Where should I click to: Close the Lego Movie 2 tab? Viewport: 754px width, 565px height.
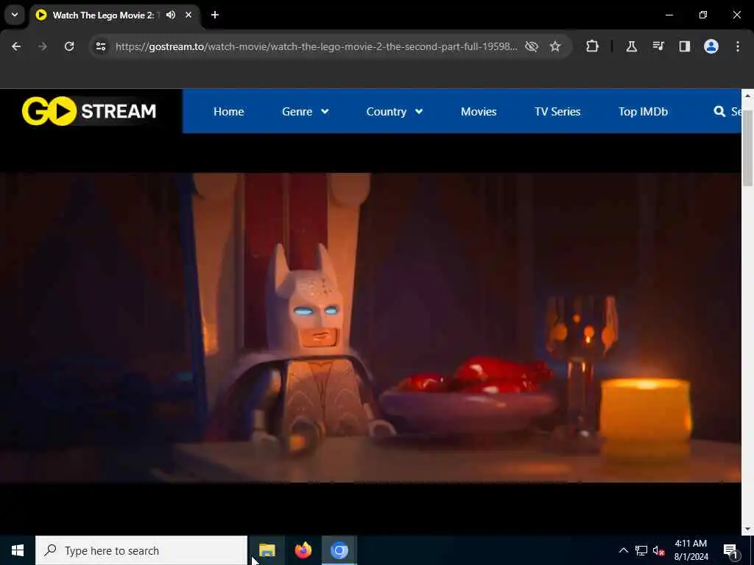188,15
